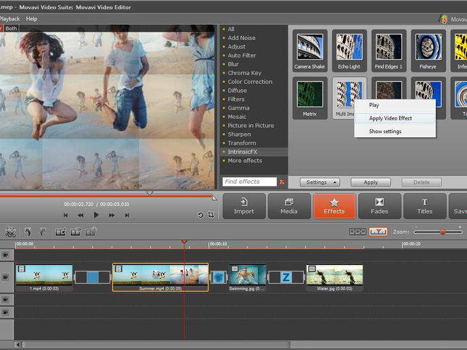Switch to the Effects panel
467x350 pixels.
[334, 206]
